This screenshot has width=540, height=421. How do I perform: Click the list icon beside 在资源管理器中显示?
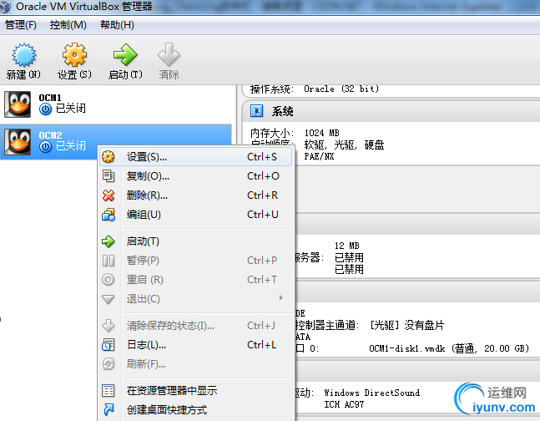coord(109,391)
